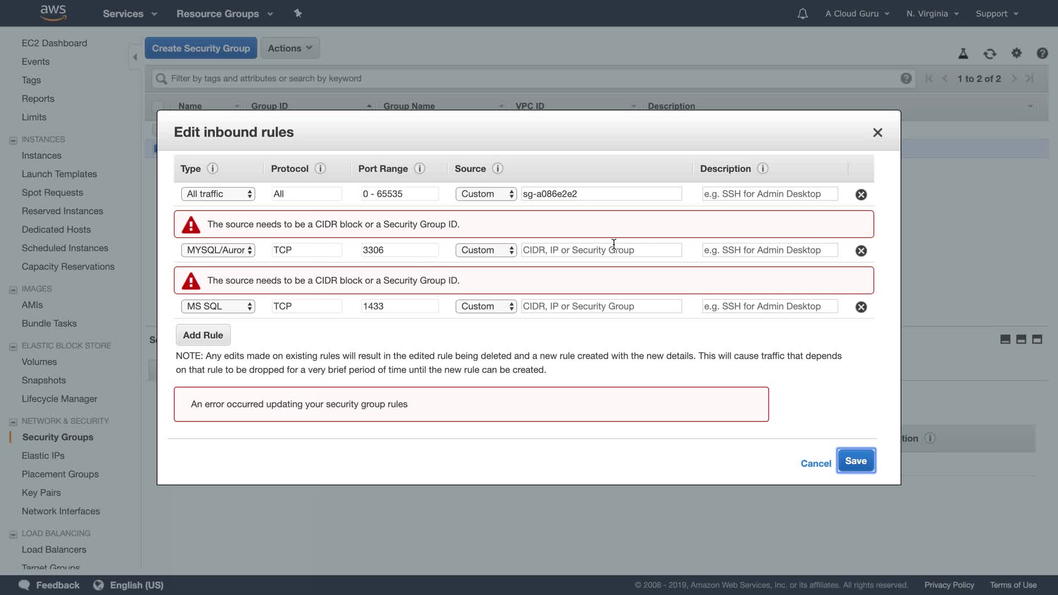This screenshot has height=595, width=1058.
Task: Click the Add Rule button
Action: (x=203, y=335)
